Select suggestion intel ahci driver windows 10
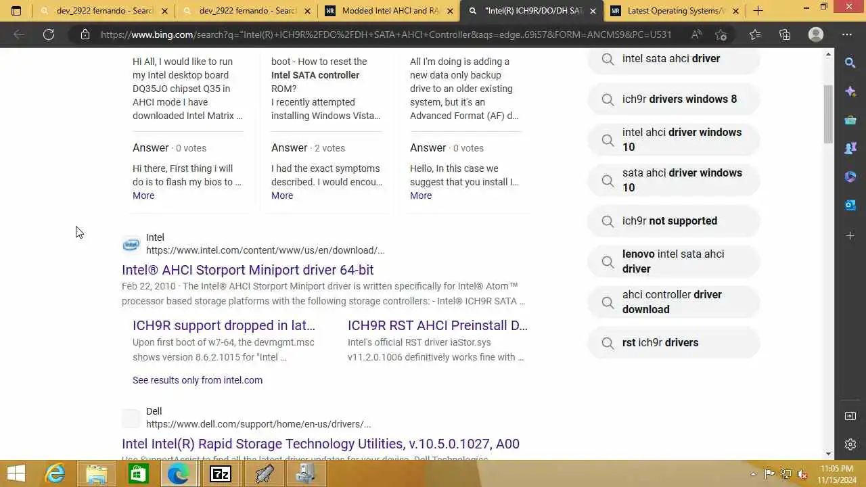866x487 pixels. tap(674, 139)
